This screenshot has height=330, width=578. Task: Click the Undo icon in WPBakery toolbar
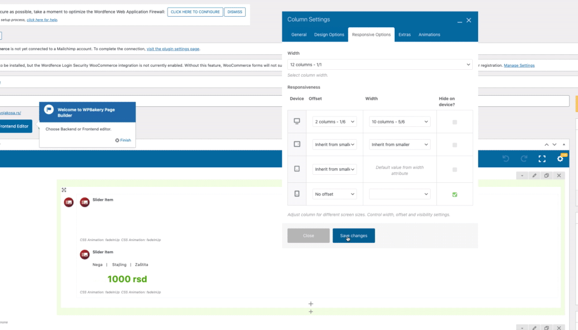506,159
